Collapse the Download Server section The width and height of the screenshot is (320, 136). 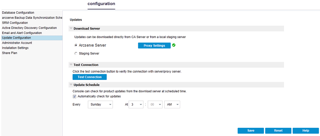click(71, 29)
